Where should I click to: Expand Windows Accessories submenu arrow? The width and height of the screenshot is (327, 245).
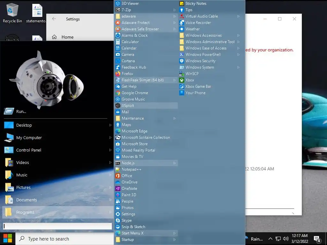click(x=238, y=35)
